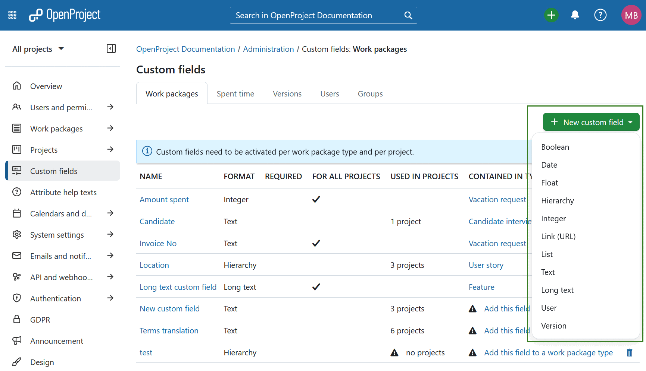The height and width of the screenshot is (371, 646).
Task: Click Add this field to a work package type
Action: [548, 352]
